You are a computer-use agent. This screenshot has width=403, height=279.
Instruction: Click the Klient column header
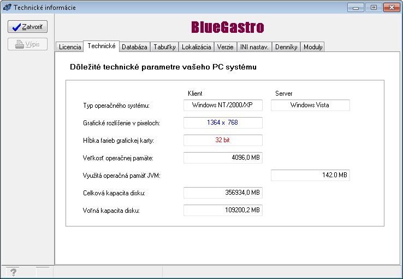pyautogui.click(x=195, y=94)
